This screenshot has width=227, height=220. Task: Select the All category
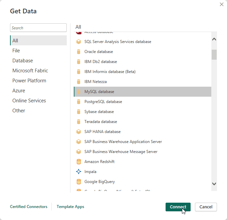38,40
